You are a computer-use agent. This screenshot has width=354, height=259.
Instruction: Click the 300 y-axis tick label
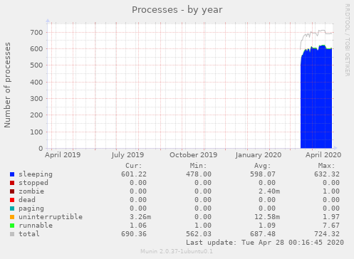[x=36, y=99]
